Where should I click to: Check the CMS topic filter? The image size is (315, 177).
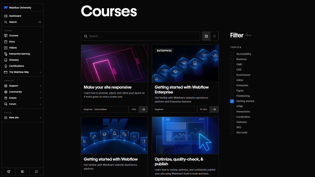tap(232, 64)
